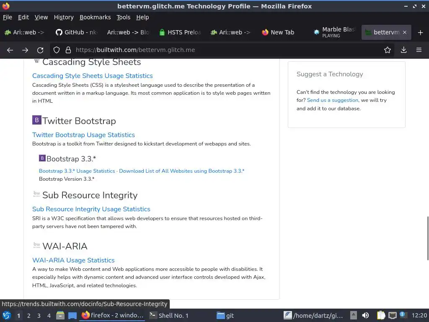Open the Bookmarks menu
Screen dimensions: 429x322
[95, 17]
